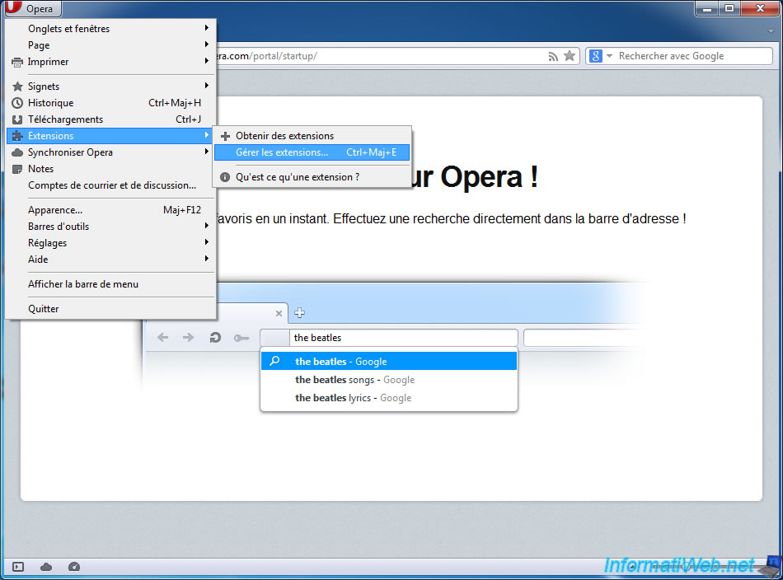Click the RSS feed icon in address bar
The image size is (783, 580).
553,56
